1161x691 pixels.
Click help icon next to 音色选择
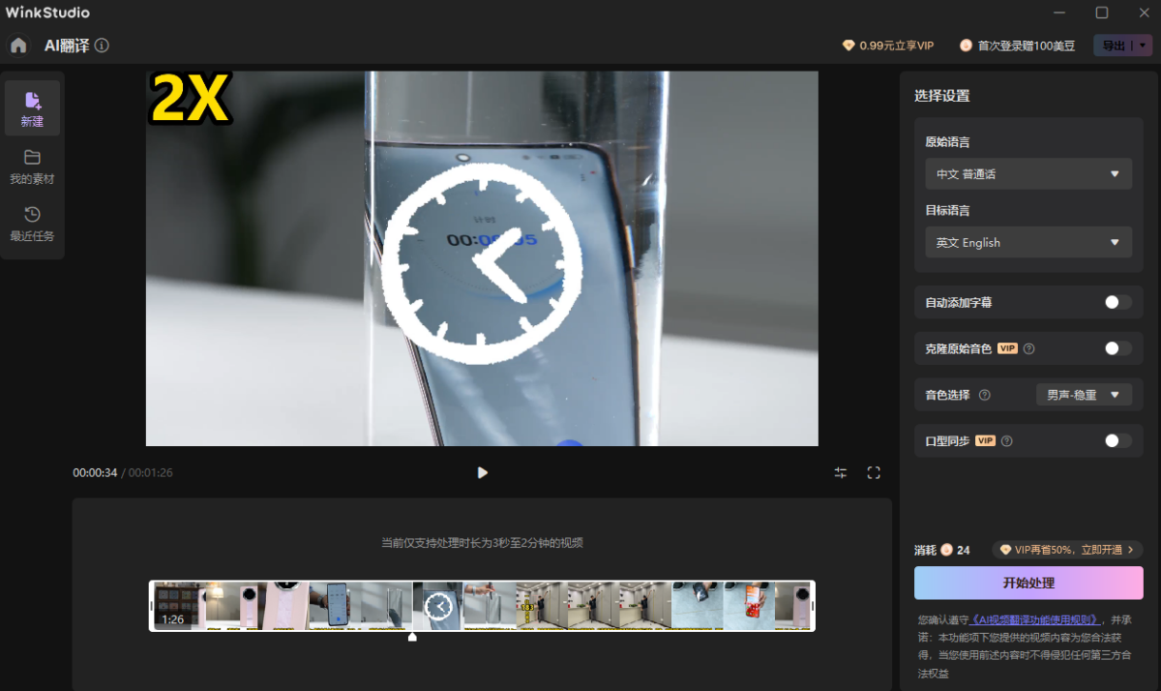click(985, 395)
